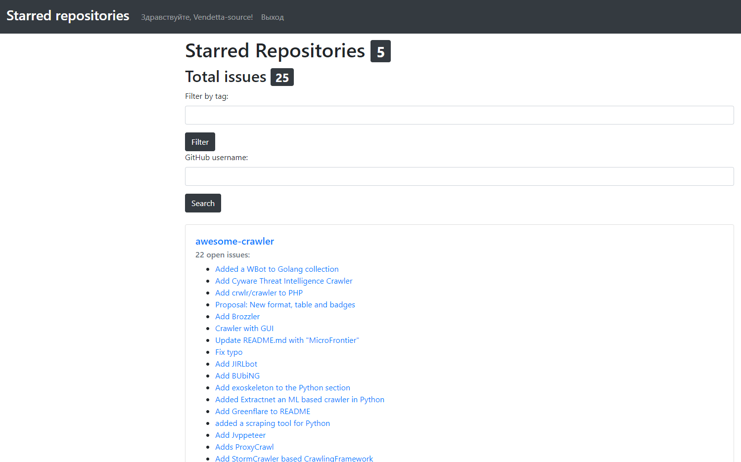Open 'Add StormCrawler based CrawlingFramework' issue
Viewport: 741px width, 462px height.
[294, 459]
